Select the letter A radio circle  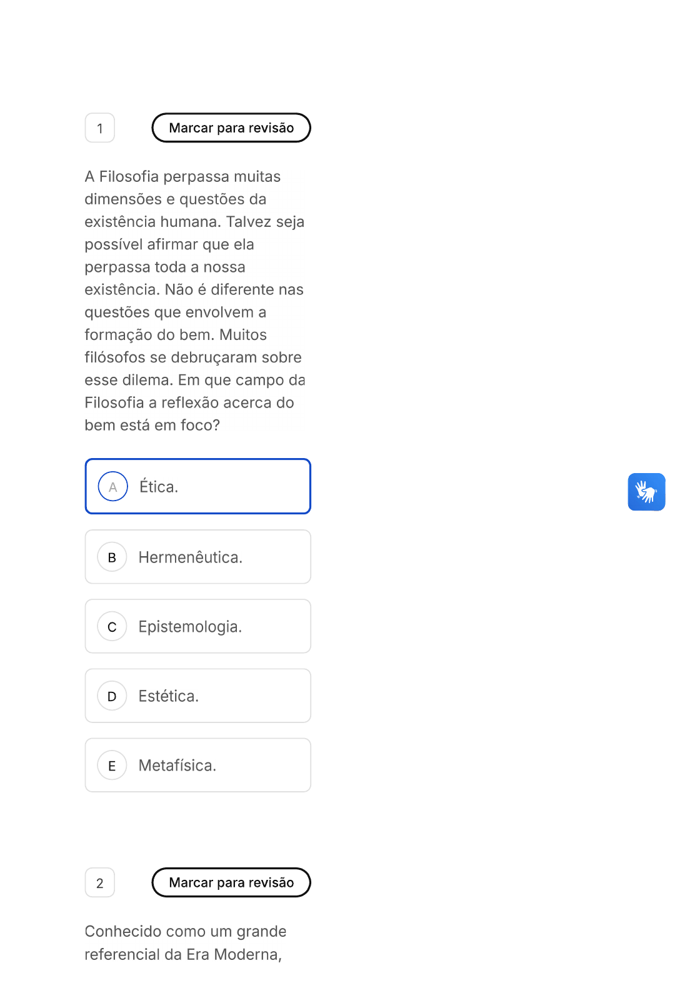click(x=113, y=487)
